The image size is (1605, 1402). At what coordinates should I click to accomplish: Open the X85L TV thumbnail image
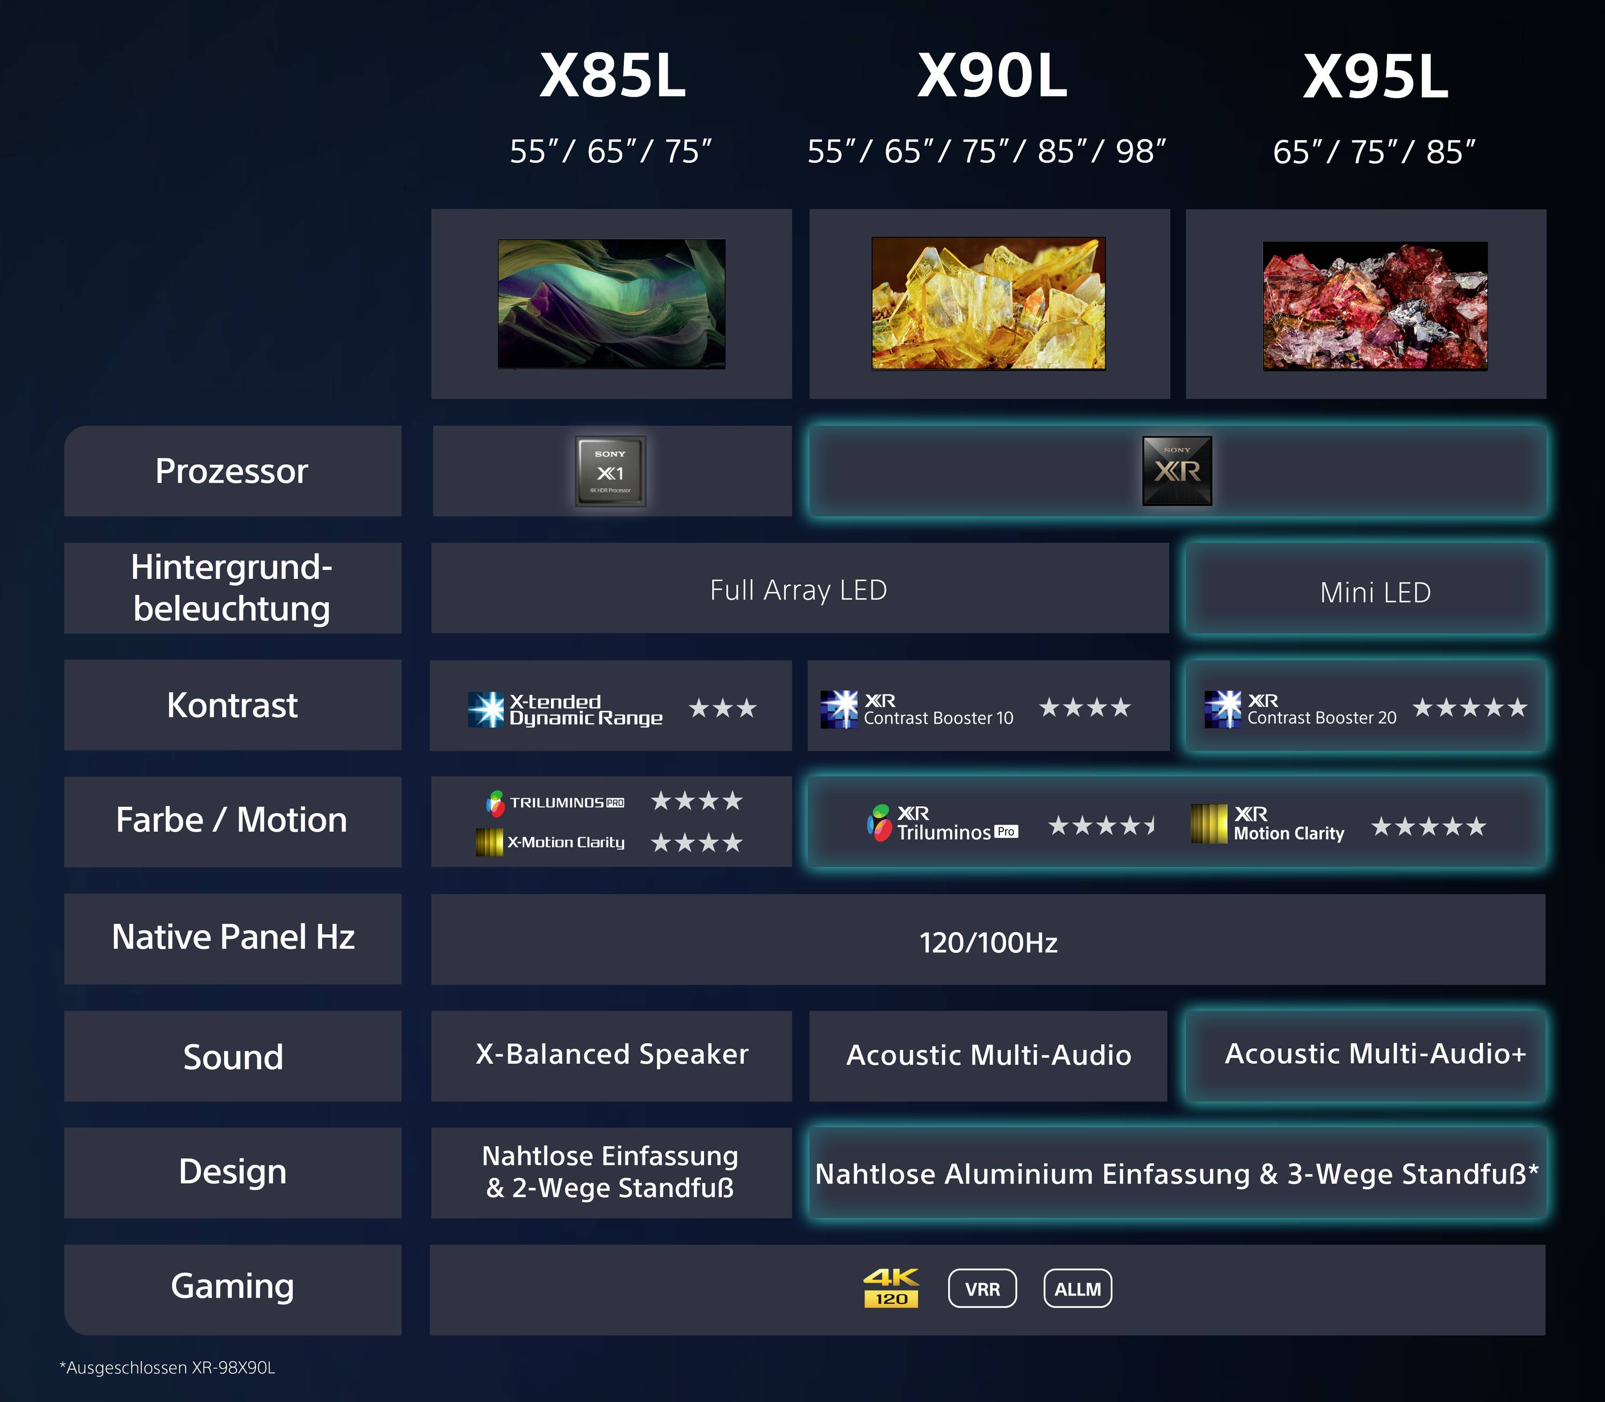[x=612, y=304]
